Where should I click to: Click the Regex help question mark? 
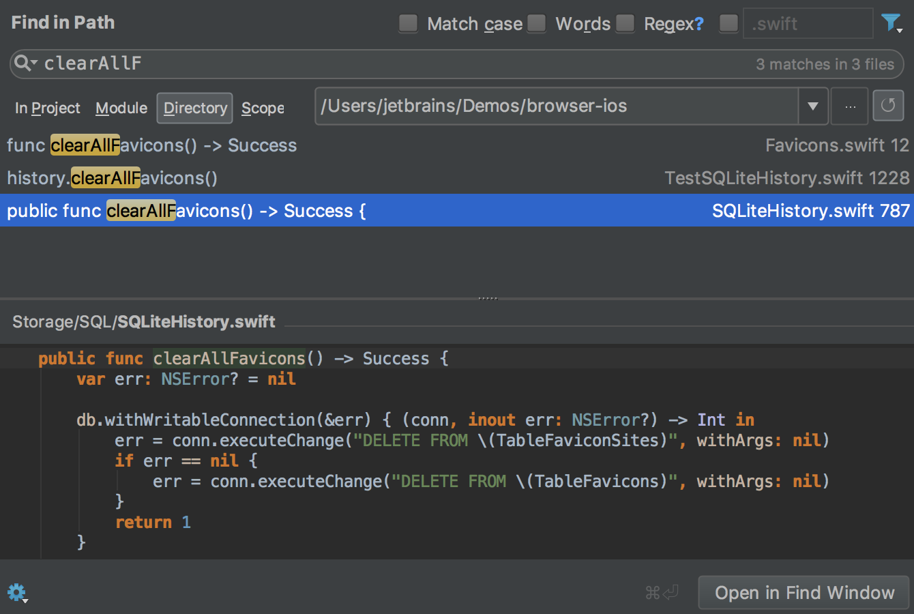698,24
